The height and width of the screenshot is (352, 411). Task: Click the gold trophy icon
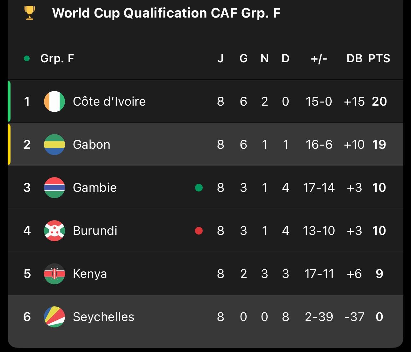[30, 13]
